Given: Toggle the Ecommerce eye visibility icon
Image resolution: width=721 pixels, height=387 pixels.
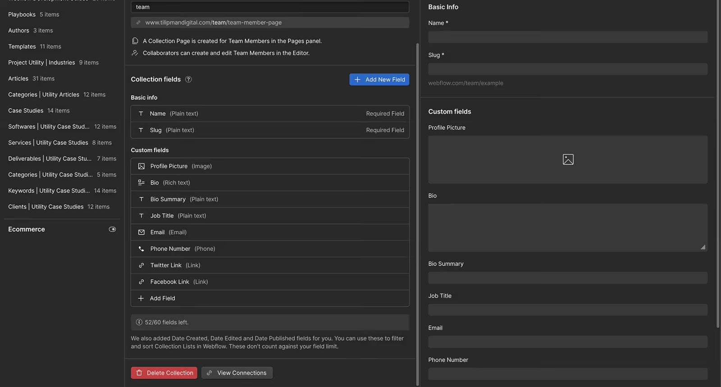Looking at the screenshot, I should tap(113, 229).
